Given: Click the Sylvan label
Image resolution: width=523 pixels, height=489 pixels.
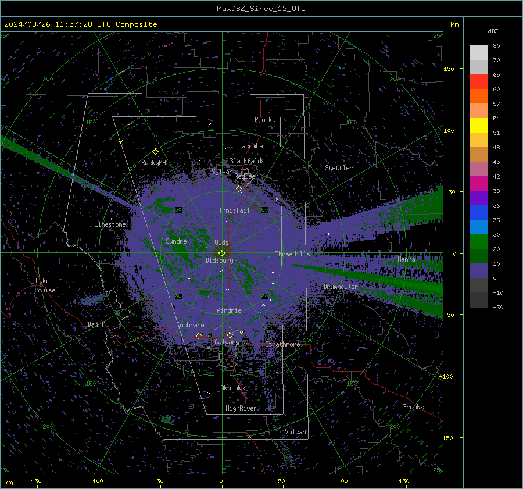Looking at the screenshot, I should coord(222,172).
